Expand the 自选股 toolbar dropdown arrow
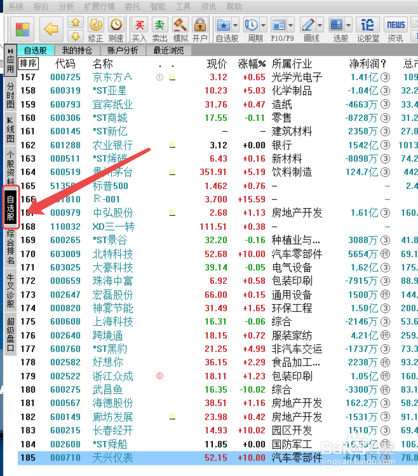This screenshot has width=418, height=476. 235,26
